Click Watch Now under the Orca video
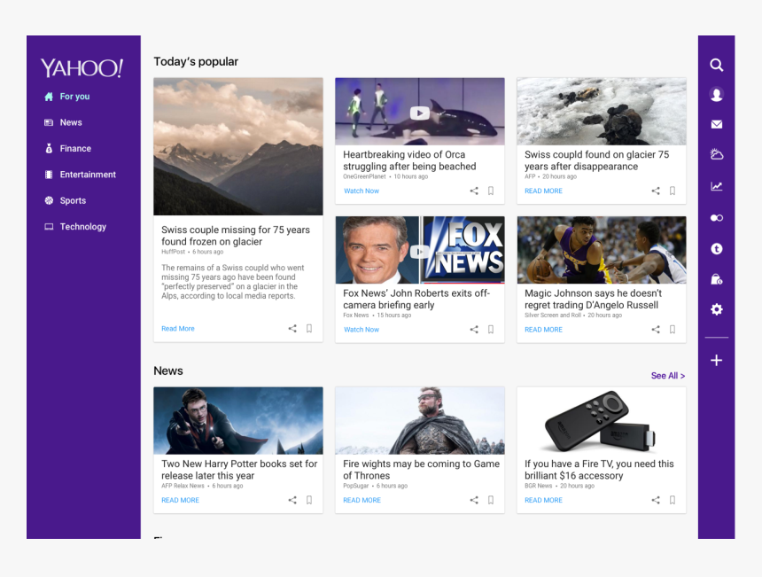 click(361, 191)
